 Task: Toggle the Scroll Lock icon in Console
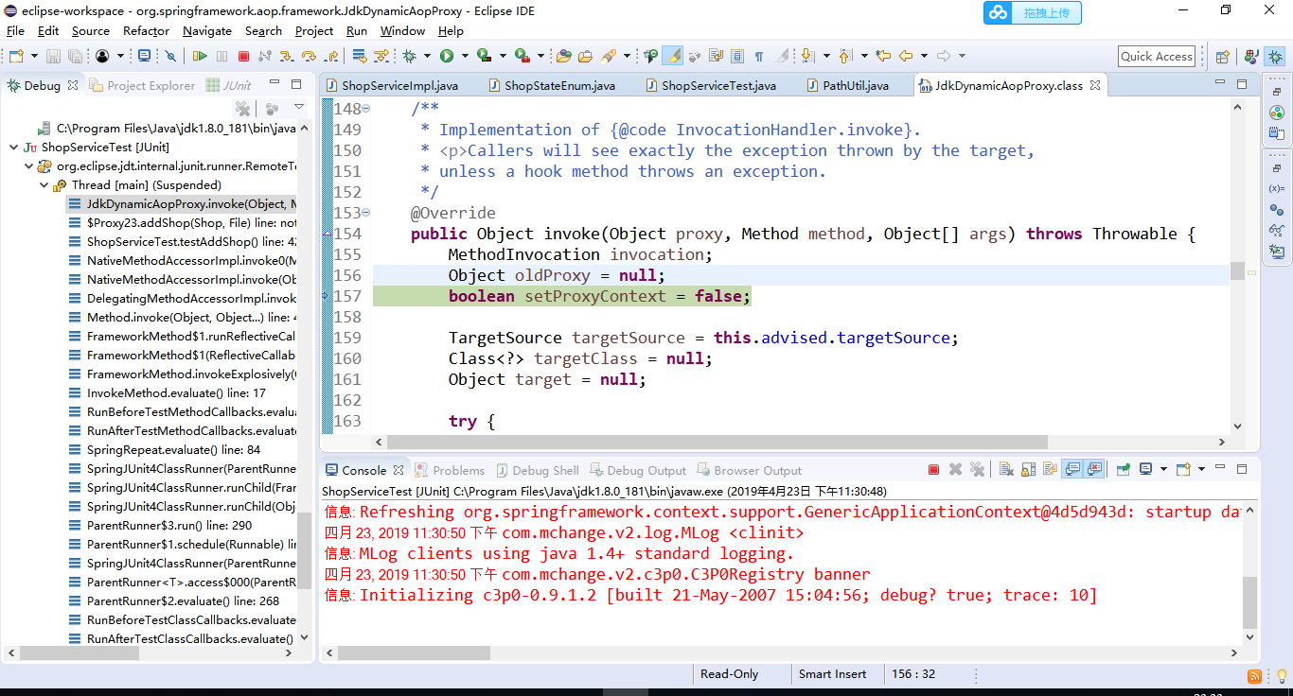[1028, 469]
